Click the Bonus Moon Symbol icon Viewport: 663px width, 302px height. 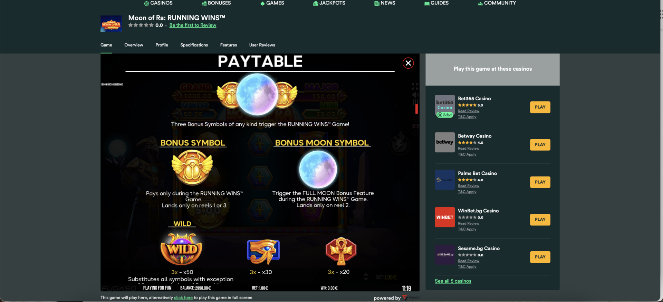click(318, 169)
